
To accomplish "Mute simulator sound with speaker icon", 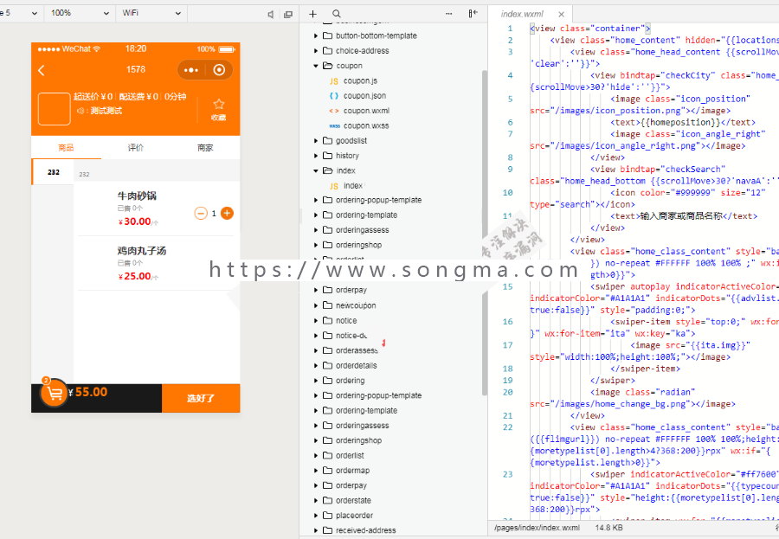I will point(270,14).
